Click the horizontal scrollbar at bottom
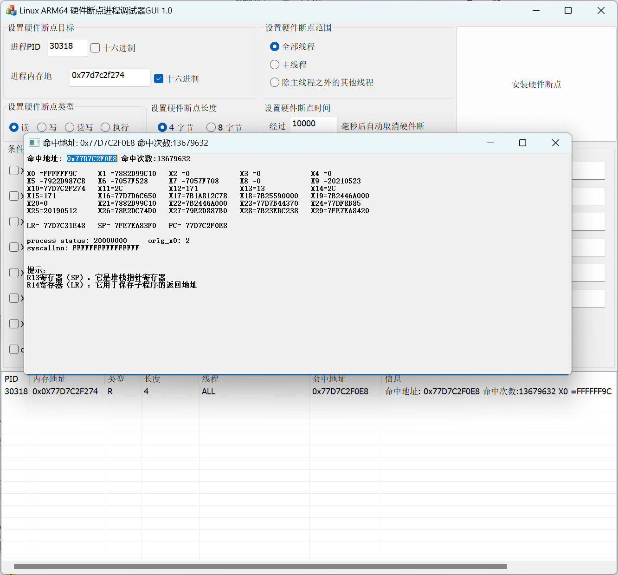 click(260, 566)
